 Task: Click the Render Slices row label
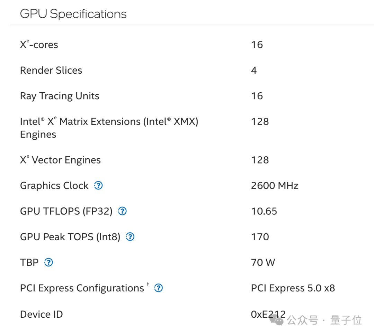click(x=51, y=70)
